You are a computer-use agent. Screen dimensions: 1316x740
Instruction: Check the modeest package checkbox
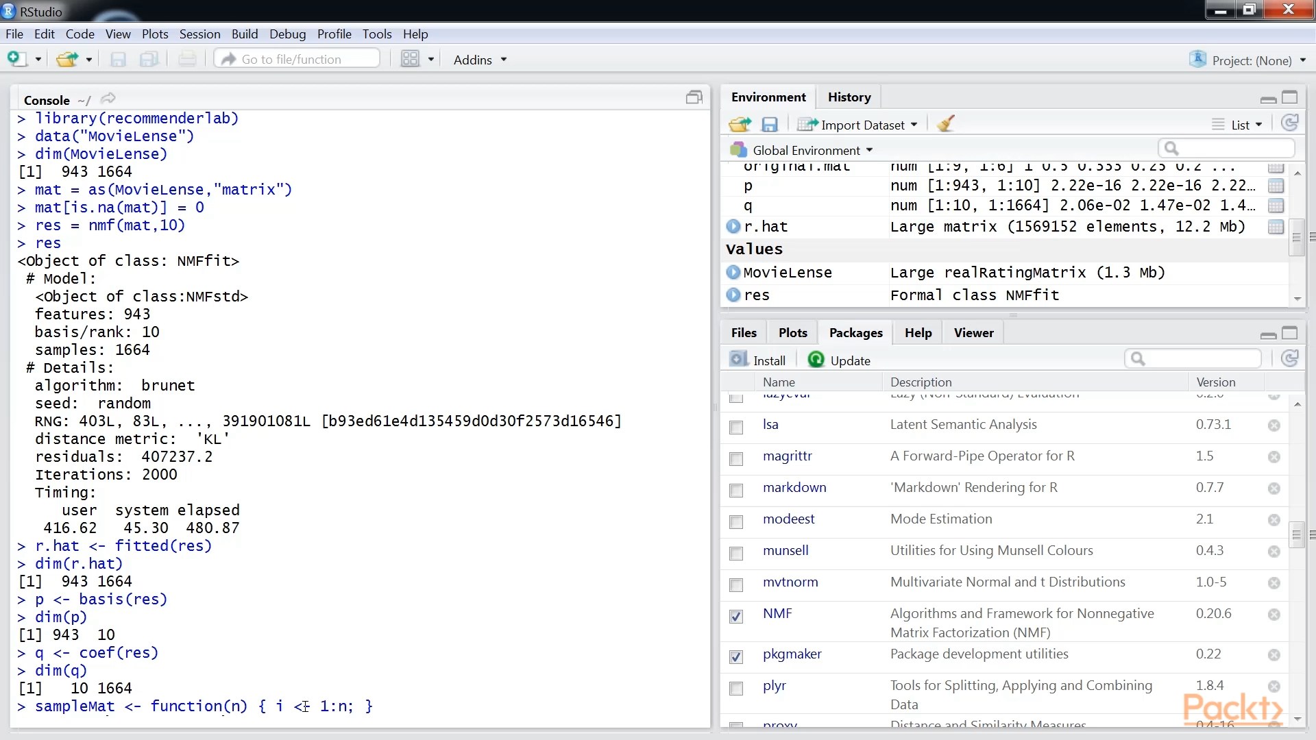[736, 522]
